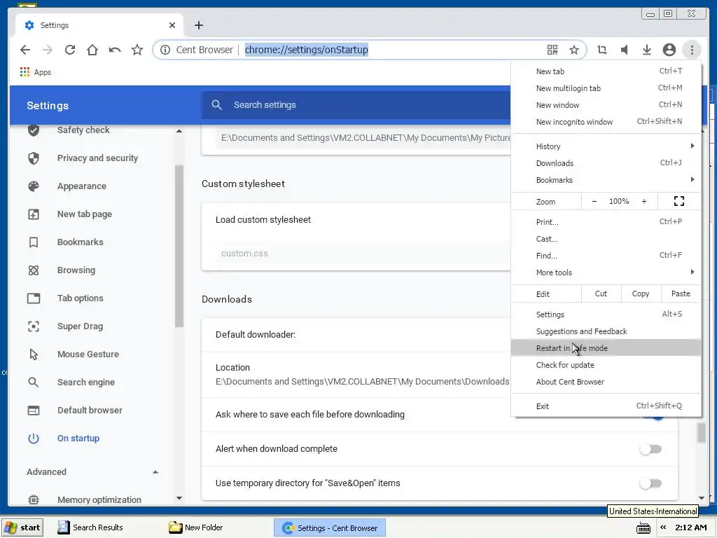Image resolution: width=717 pixels, height=538 pixels.
Task: Open Mouse Gesture settings
Action: click(x=88, y=354)
